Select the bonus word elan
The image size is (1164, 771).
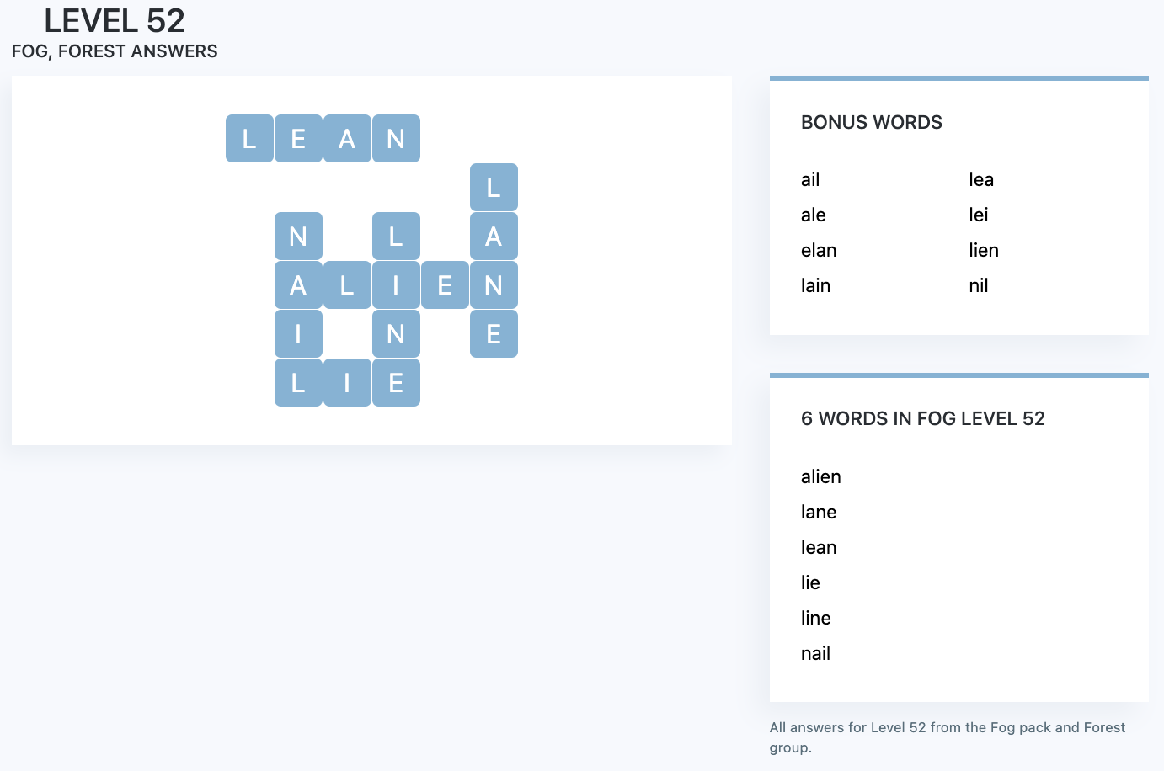pyautogui.click(x=819, y=250)
